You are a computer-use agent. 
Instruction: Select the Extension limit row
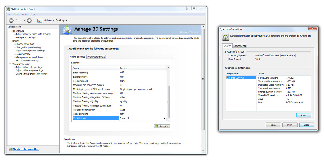click(119, 77)
